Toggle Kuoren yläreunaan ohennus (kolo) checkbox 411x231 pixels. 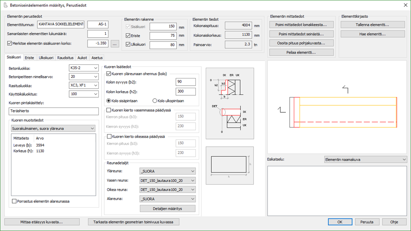(x=108, y=74)
